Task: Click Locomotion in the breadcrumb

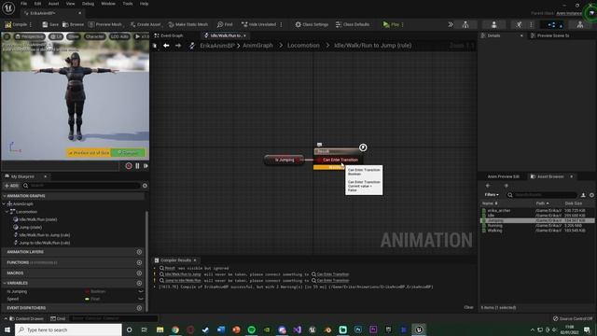Action: pyautogui.click(x=303, y=46)
